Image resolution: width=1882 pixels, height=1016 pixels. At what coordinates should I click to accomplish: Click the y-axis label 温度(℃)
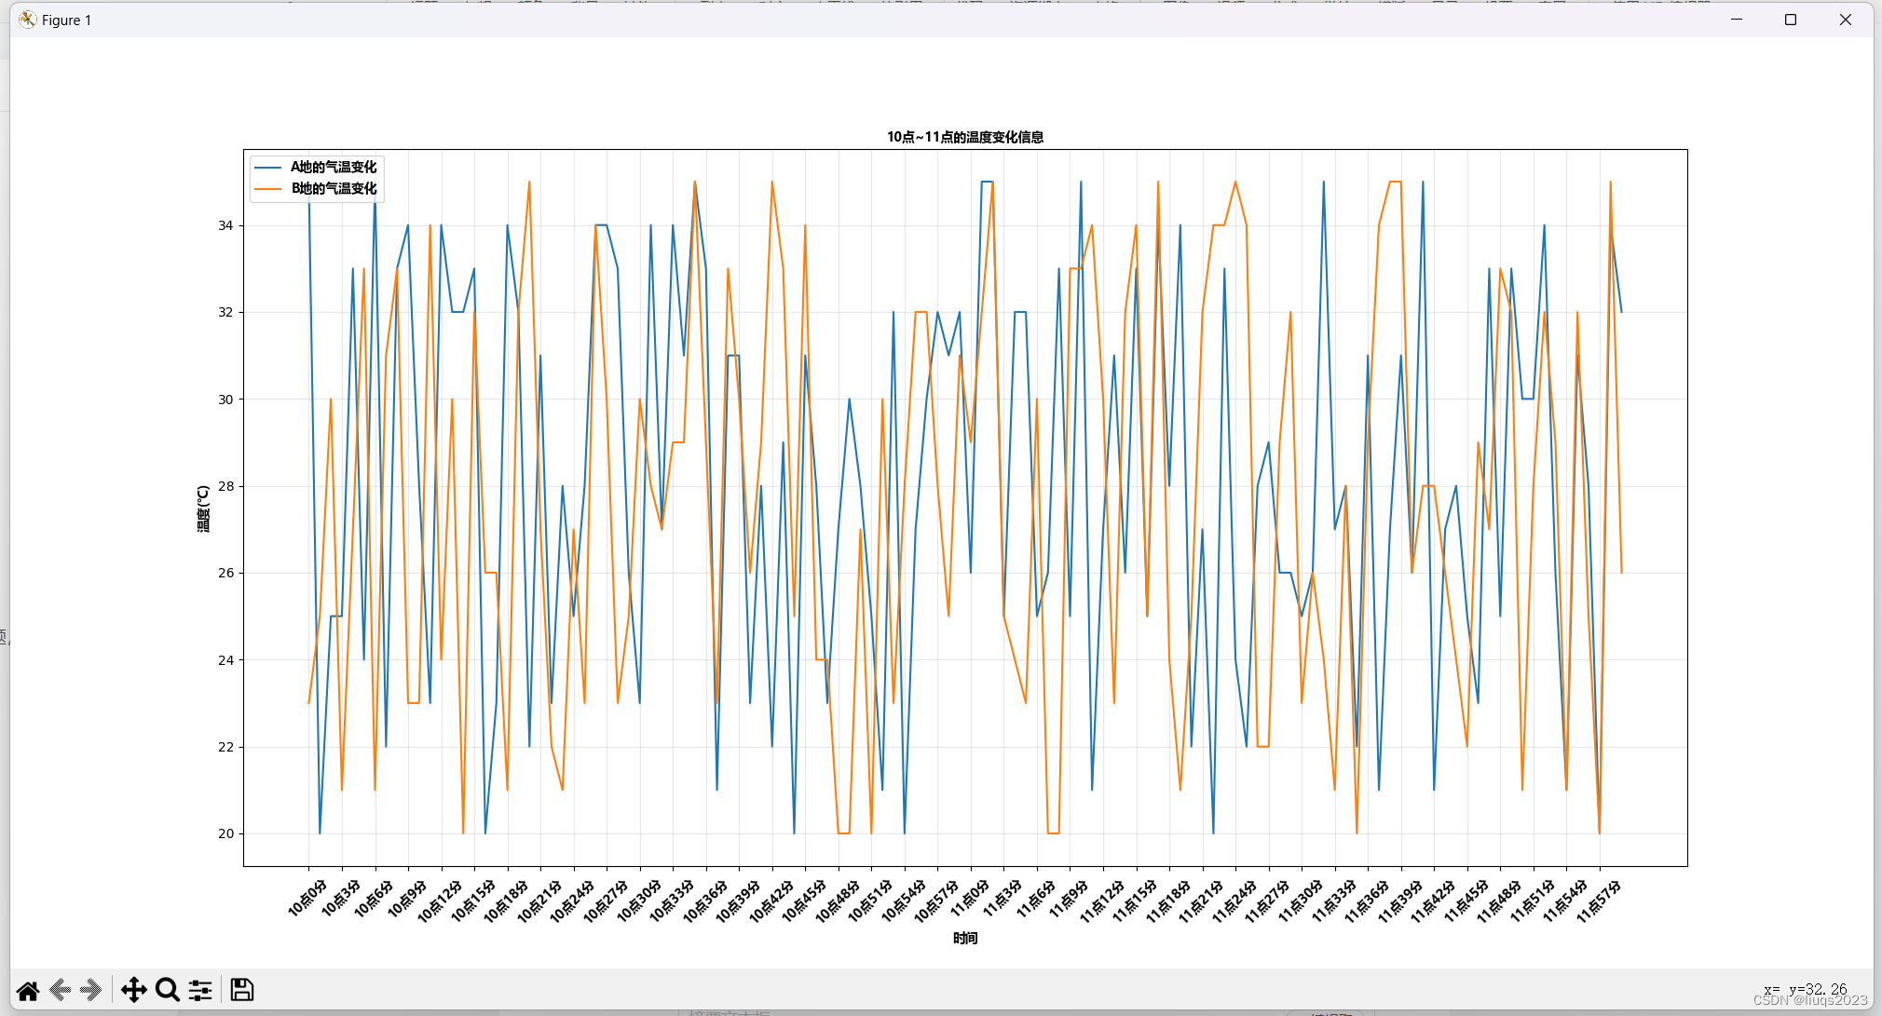[x=203, y=508]
